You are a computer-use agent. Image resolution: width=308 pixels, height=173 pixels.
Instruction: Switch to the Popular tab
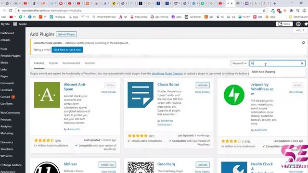pos(53,63)
